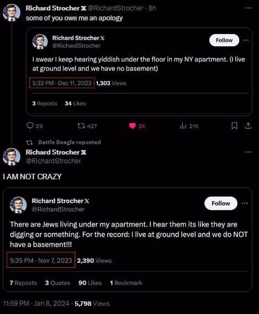Open the @RichardStrocher handle on top tweet
The width and height of the screenshot is (259, 314).
(x=115, y=8)
